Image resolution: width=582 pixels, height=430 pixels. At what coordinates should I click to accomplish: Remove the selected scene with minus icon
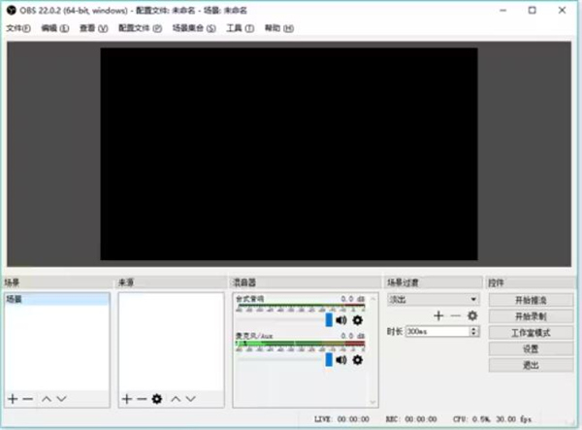tap(28, 399)
